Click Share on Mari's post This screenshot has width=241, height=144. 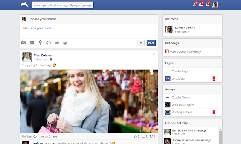pyautogui.click(x=53, y=136)
